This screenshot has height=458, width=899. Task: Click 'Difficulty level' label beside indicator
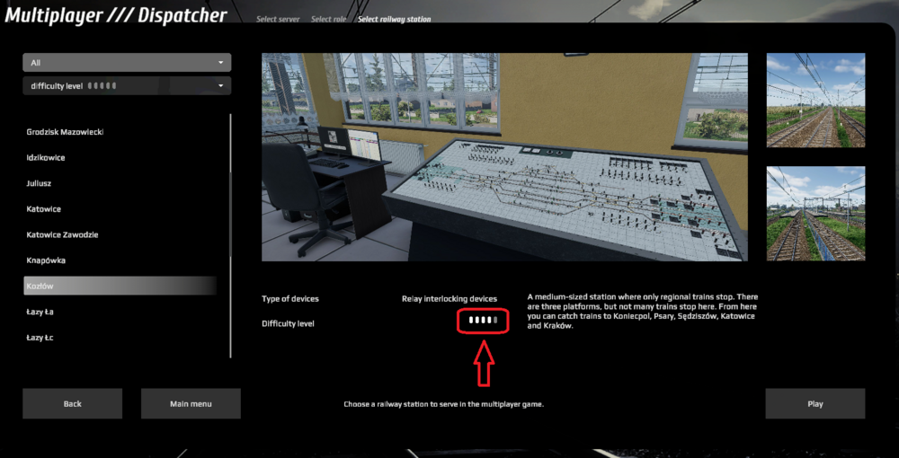pos(288,323)
